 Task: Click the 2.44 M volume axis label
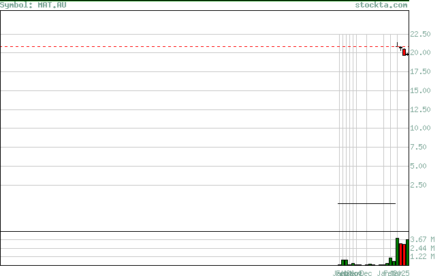pos(422,248)
